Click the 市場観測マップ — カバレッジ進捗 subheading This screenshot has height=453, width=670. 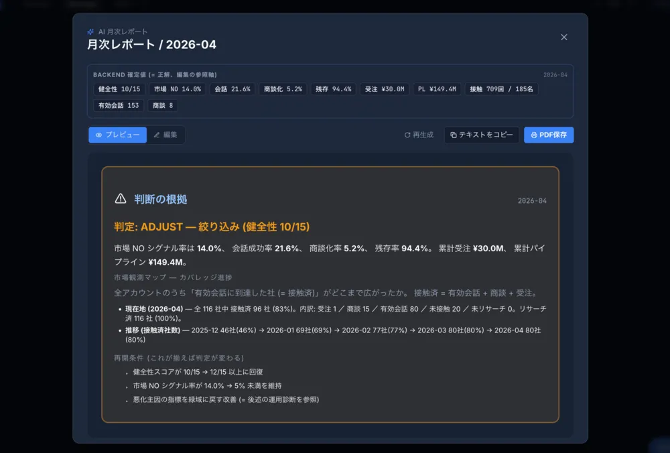click(173, 277)
